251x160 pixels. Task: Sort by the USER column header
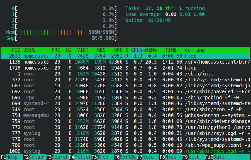tap(29, 50)
